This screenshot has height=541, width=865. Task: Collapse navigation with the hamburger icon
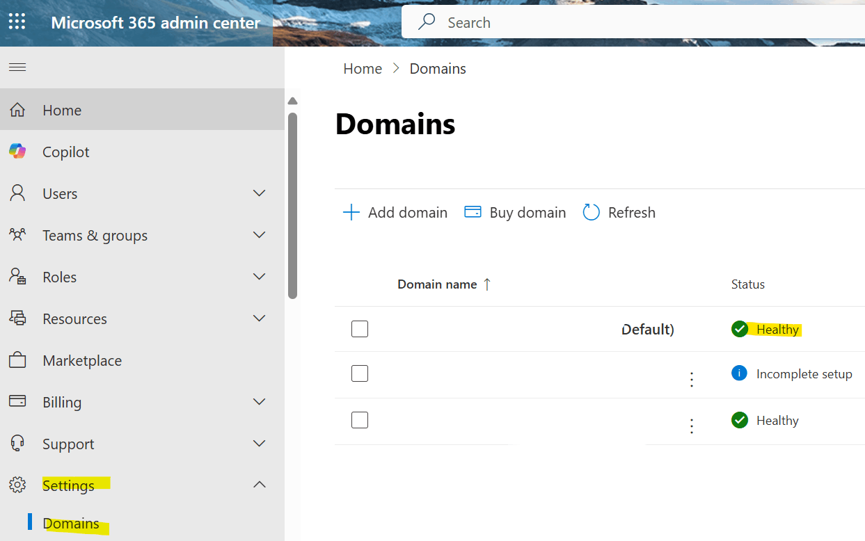17,67
